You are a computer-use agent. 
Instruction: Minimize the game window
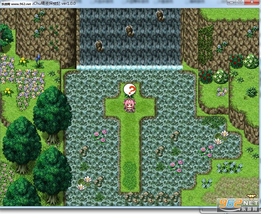[x=232, y=2]
